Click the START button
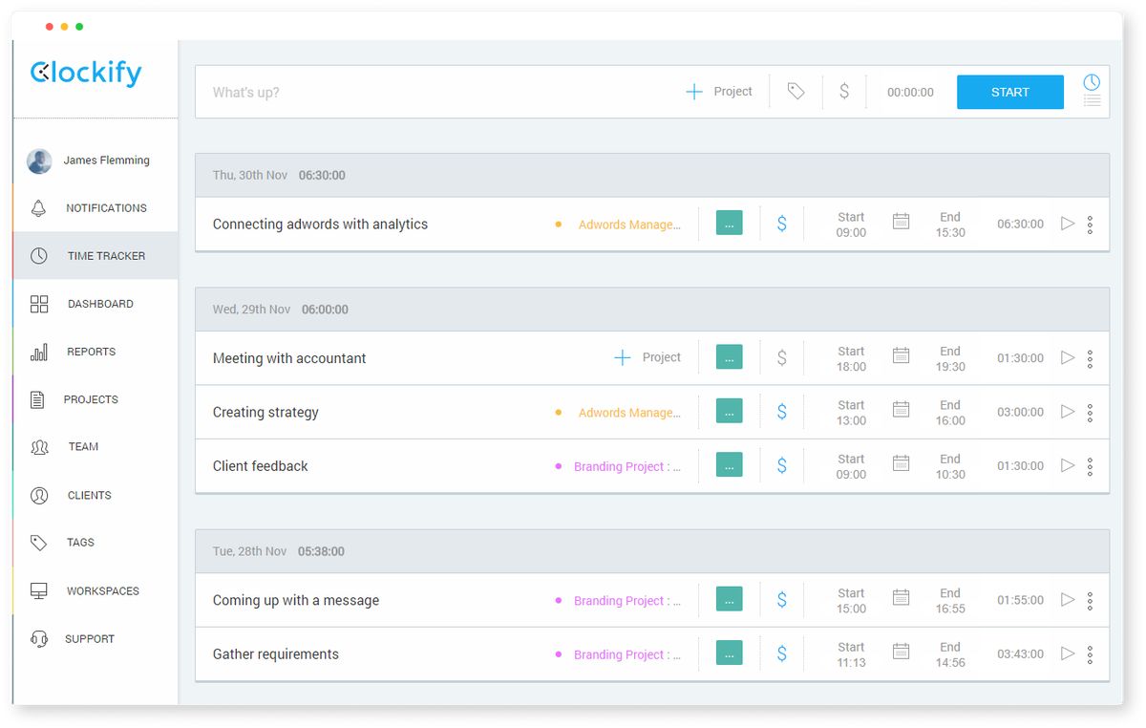This screenshot has width=1146, height=728. [1009, 91]
